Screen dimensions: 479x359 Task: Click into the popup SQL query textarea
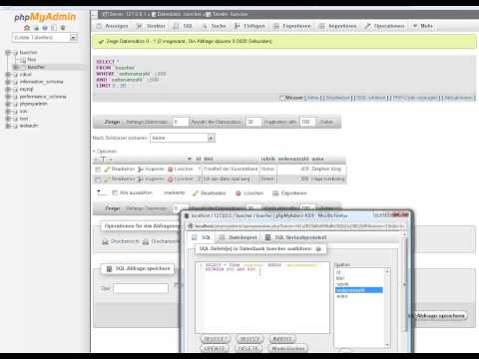coord(262,297)
